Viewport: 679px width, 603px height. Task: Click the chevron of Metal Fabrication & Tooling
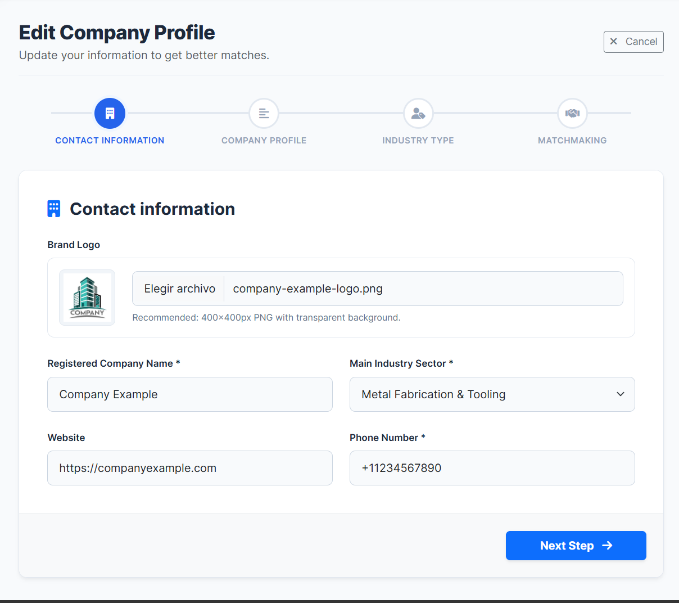(621, 394)
